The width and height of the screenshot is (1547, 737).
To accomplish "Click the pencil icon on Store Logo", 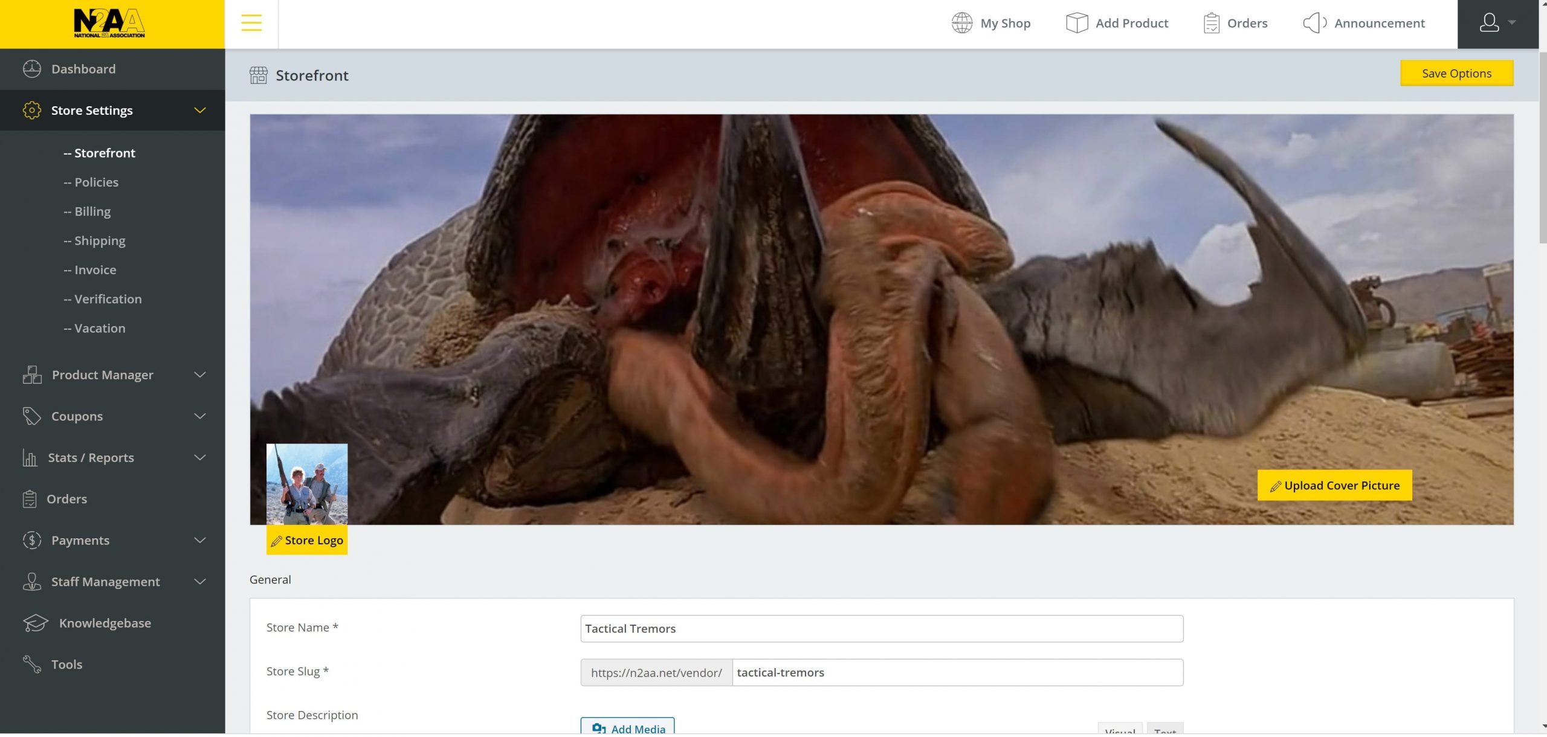I will (x=276, y=541).
